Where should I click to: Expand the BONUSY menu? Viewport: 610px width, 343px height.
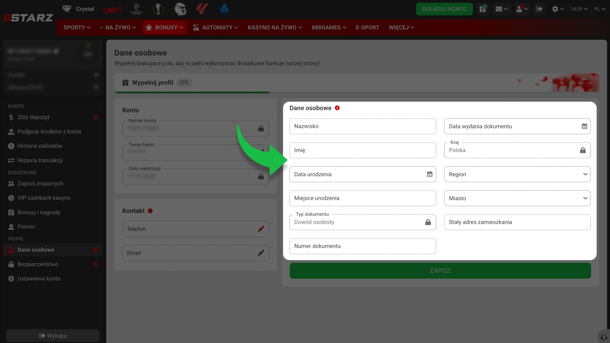164,27
